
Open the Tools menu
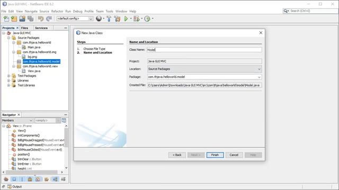click(x=110, y=11)
